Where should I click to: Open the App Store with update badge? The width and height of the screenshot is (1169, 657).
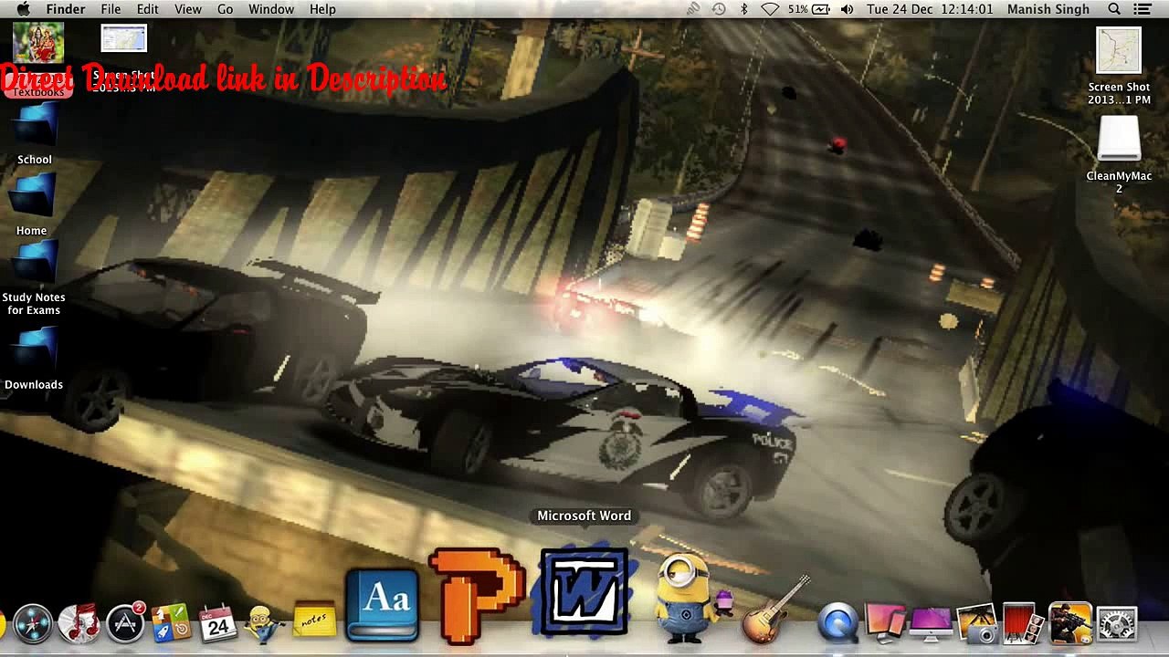pos(125,623)
